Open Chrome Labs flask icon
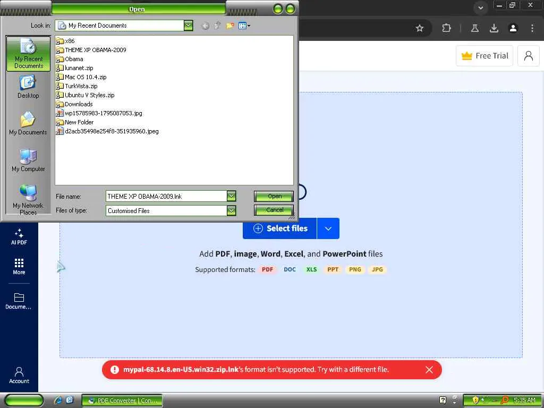The height and width of the screenshot is (408, 544). [474, 28]
